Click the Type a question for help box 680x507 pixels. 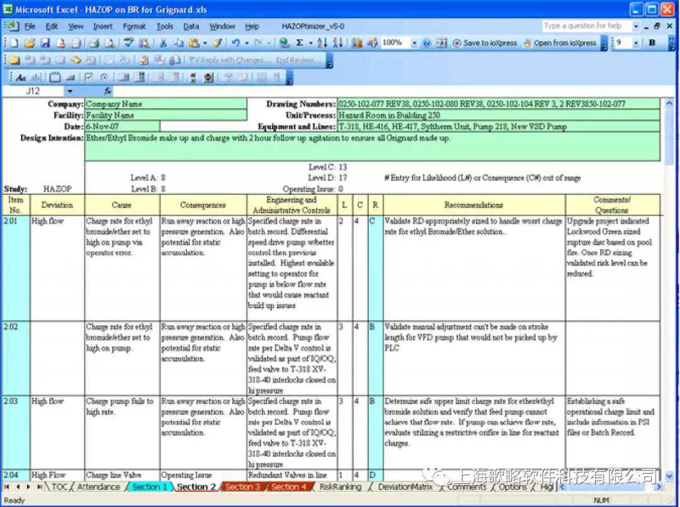click(x=586, y=26)
